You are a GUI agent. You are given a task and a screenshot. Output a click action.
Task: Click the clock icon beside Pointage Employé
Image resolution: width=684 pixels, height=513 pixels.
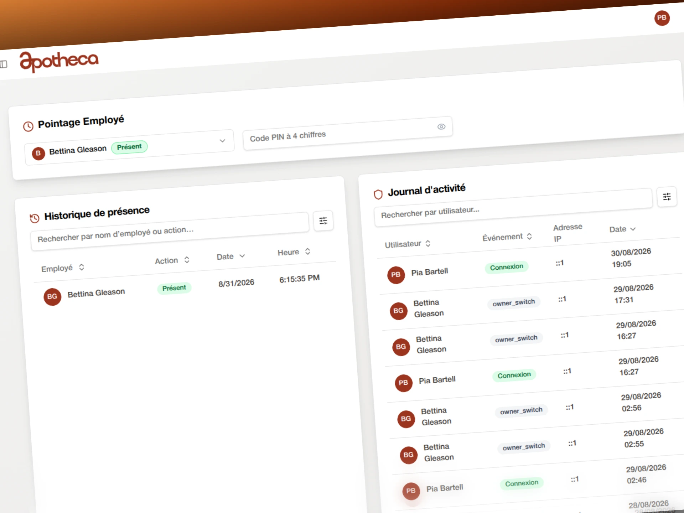coord(28,126)
